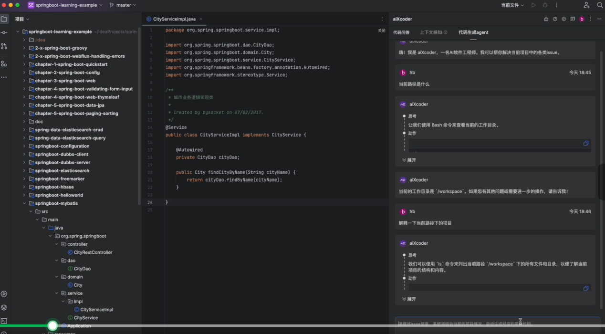Click the disabled Run button
The width and height of the screenshot is (605, 334).
tap(533, 5)
